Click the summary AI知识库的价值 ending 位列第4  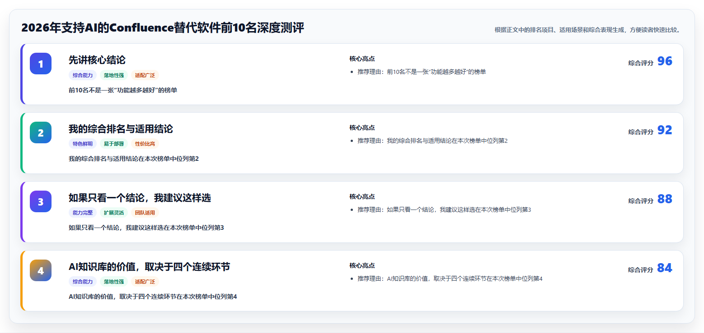(x=153, y=297)
